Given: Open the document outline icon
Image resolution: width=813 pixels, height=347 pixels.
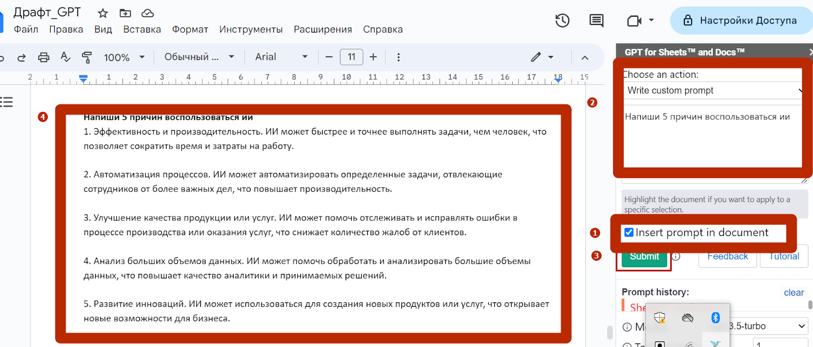Looking at the screenshot, I should [7, 102].
